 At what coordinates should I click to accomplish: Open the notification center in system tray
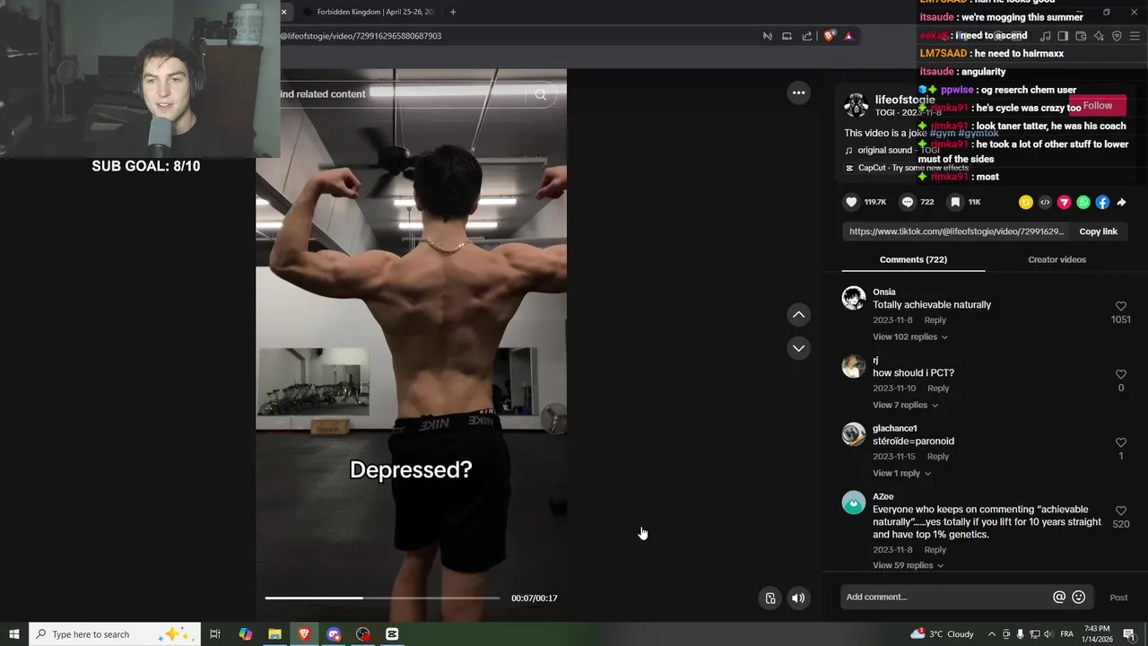coord(1128,634)
